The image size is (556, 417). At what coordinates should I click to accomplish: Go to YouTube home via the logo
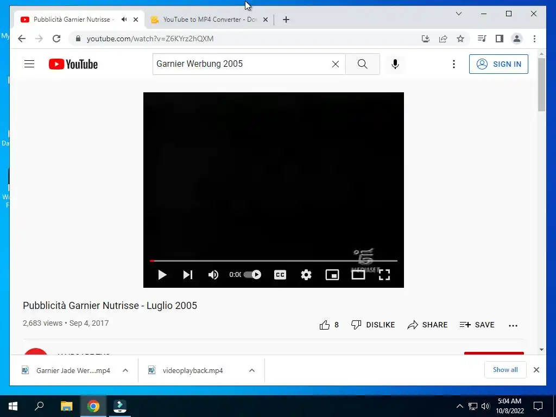click(x=73, y=64)
